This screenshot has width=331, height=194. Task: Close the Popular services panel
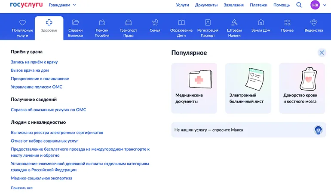(x=322, y=52)
